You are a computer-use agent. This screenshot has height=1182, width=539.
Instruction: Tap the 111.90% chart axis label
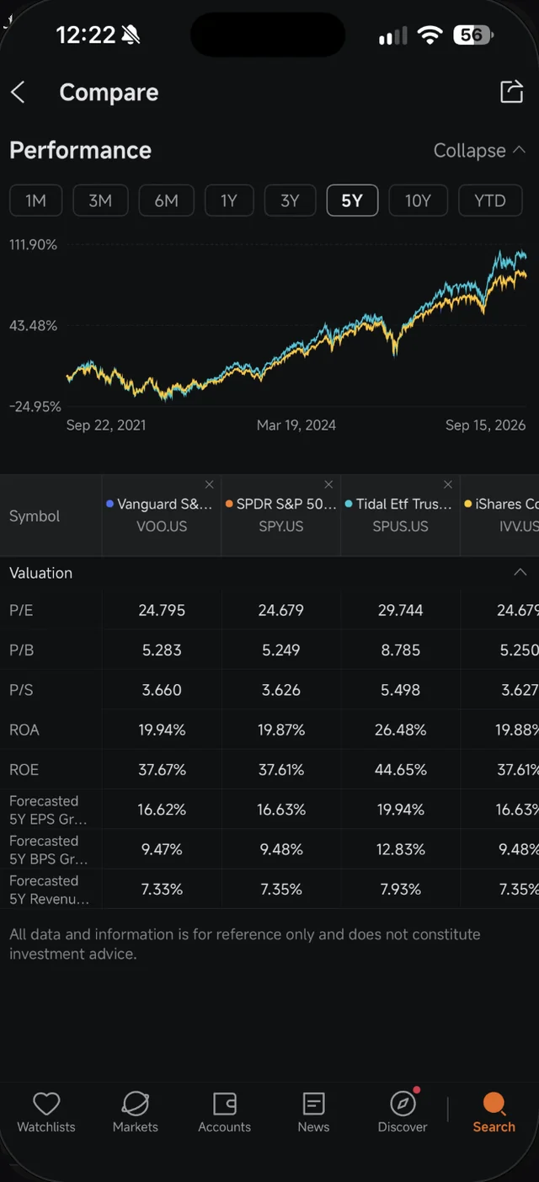(x=33, y=244)
